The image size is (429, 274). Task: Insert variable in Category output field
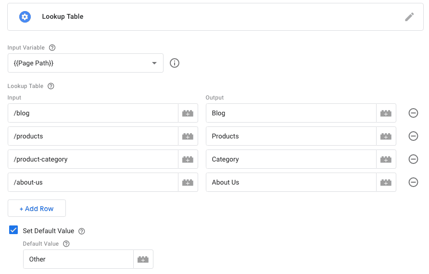pyautogui.click(x=386, y=159)
